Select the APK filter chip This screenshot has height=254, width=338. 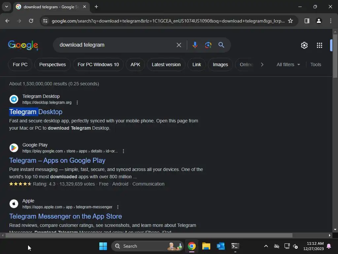135,64
